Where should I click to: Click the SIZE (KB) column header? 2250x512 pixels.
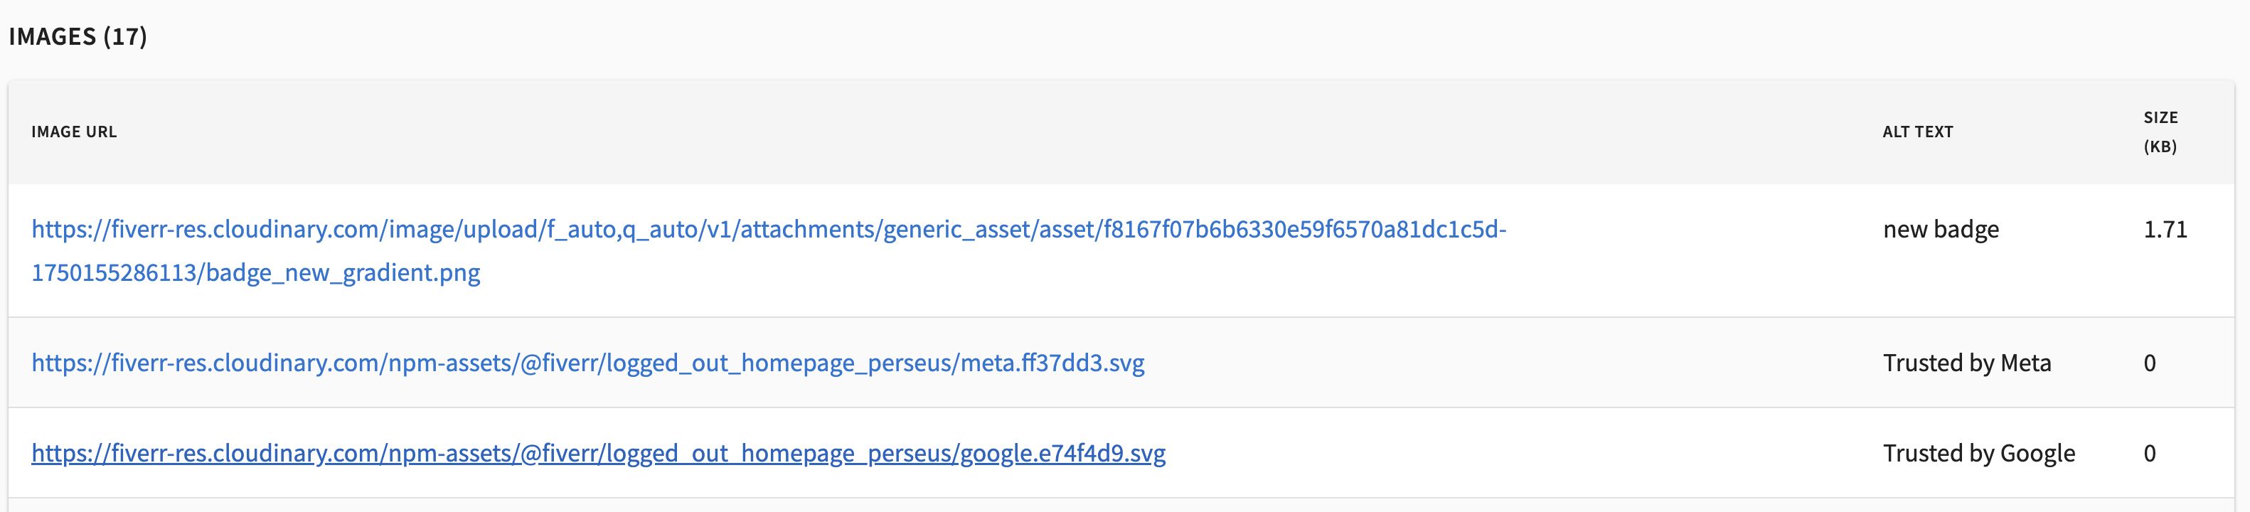coord(2160,132)
